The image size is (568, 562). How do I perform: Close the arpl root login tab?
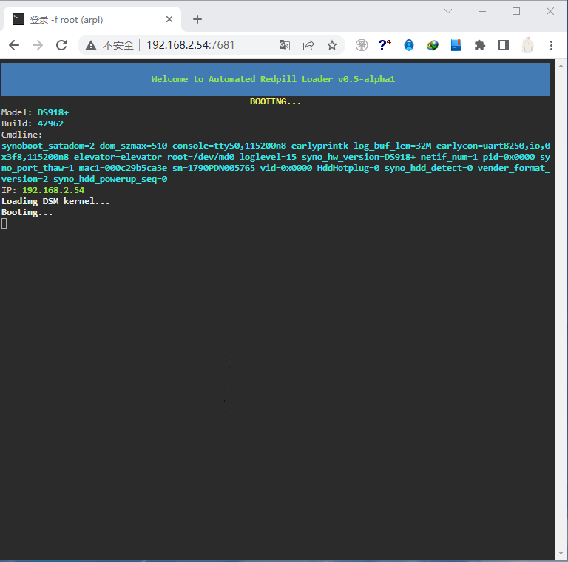point(169,19)
